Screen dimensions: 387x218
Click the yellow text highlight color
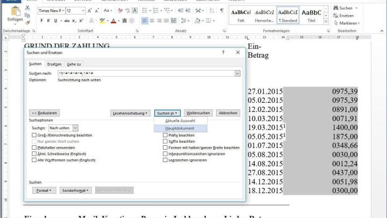[102, 21]
